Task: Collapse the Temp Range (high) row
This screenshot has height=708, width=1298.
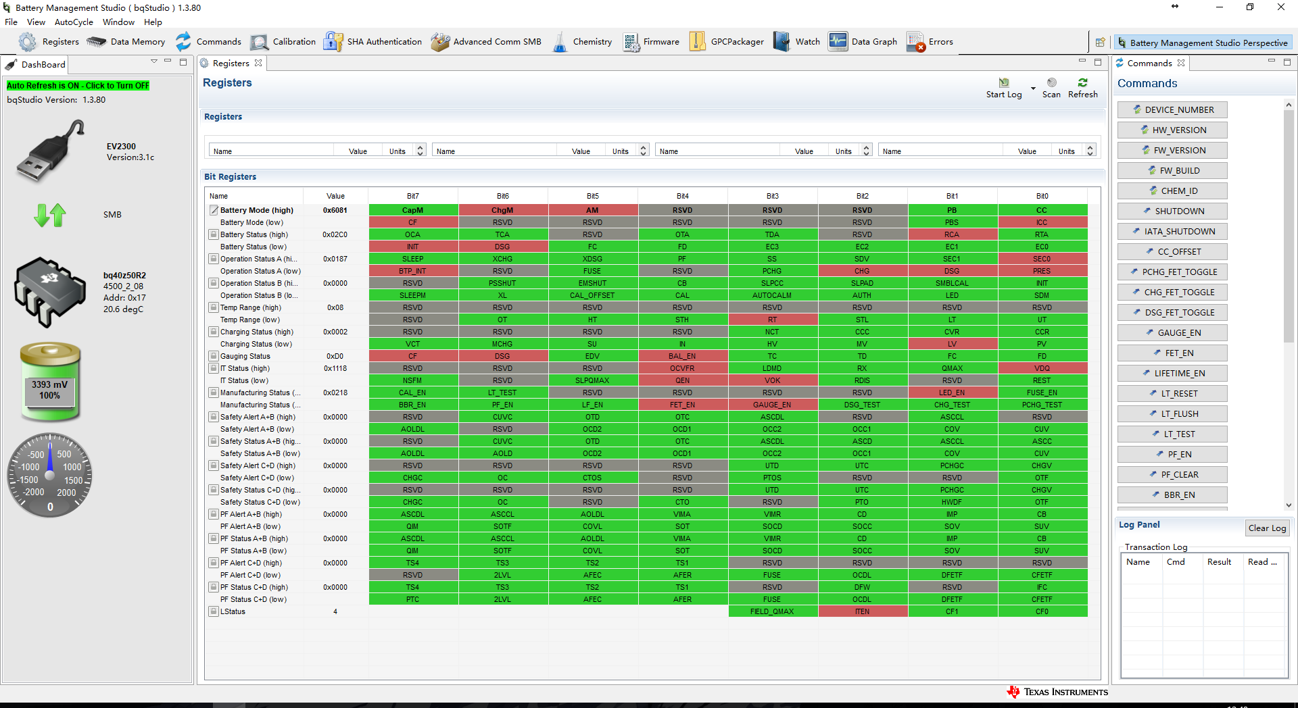Action: point(214,307)
